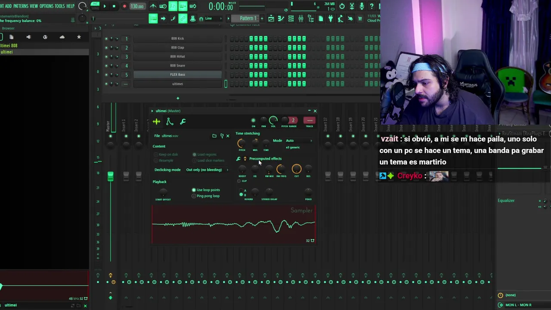Toggle the PAT/SONG mode switch
Screen dimensions: 551x310
(x=95, y=6)
